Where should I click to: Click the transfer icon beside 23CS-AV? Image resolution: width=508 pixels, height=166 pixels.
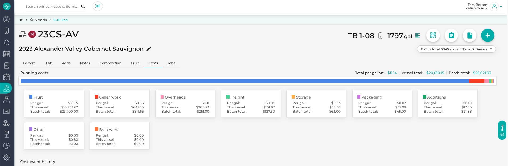point(23,34)
